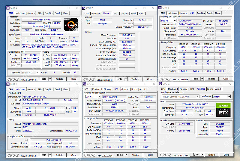Click the 290.0 W TDP value
The height and width of the screenshot is (161, 240).
(x=209, y=114)
